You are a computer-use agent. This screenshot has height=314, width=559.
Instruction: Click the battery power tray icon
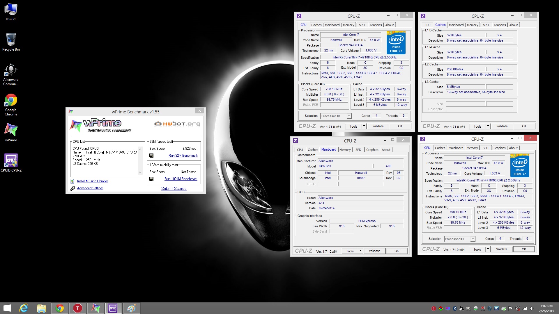click(x=518, y=308)
